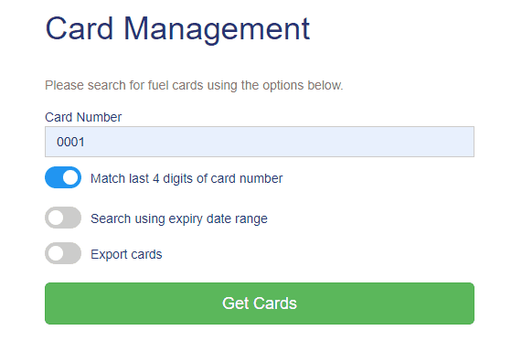Click the 'Card Number' field label
Image resolution: width=522 pixels, height=362 pixels.
click(x=83, y=117)
